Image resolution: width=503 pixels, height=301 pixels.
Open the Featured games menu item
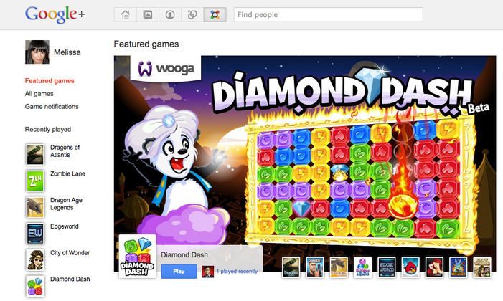point(50,81)
